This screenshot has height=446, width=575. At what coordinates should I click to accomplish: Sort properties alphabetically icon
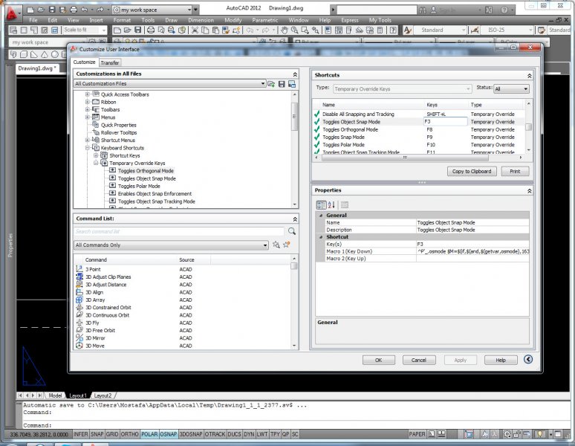pos(331,204)
